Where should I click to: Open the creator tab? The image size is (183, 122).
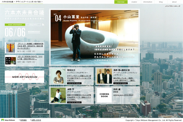point(134,2)
